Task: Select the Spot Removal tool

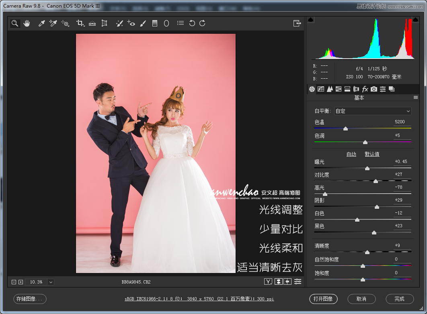Action: point(119,23)
